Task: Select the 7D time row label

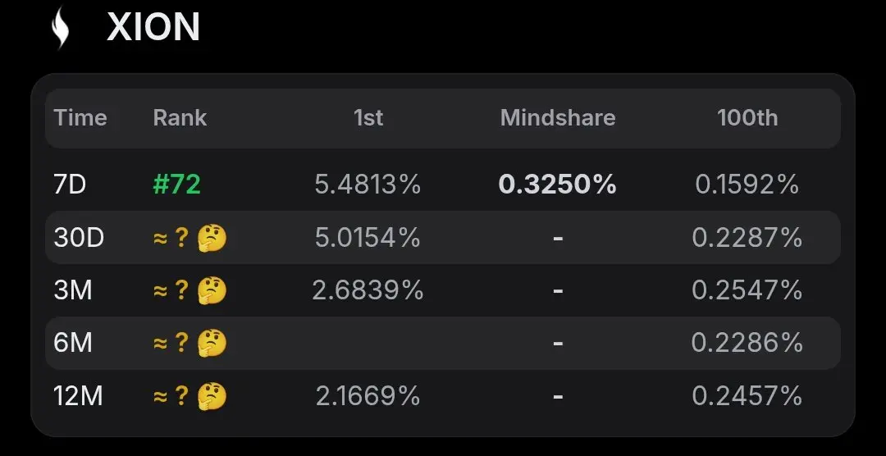Action: pyautogui.click(x=70, y=185)
